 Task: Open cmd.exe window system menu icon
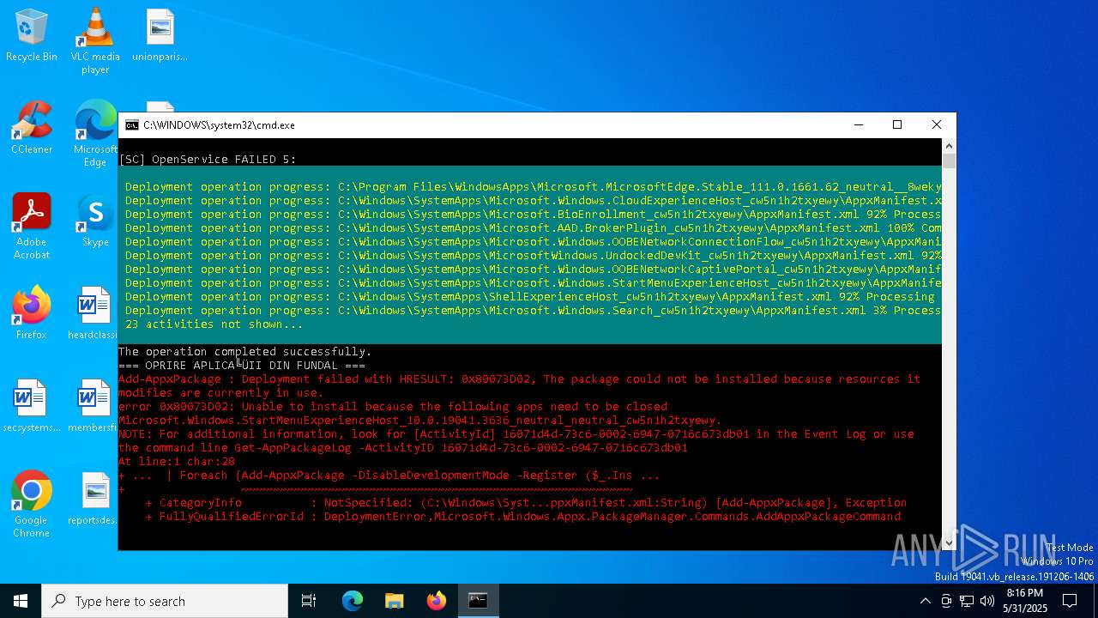point(131,125)
